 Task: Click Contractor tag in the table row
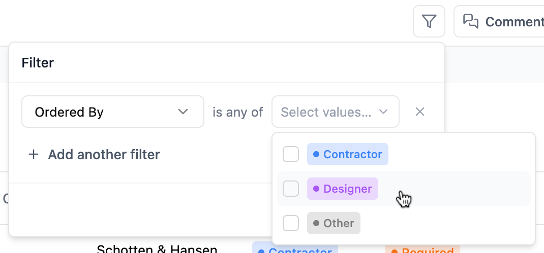click(x=295, y=248)
